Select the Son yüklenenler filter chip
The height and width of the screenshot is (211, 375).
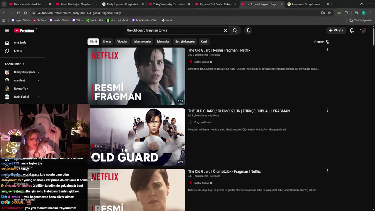point(185,42)
